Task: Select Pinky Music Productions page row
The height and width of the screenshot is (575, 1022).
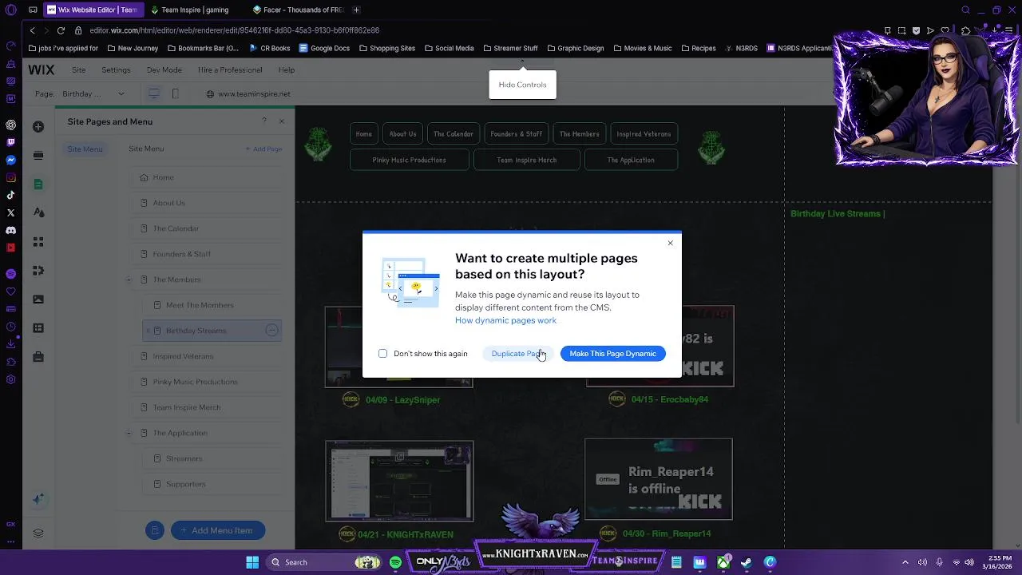Action: (206, 382)
